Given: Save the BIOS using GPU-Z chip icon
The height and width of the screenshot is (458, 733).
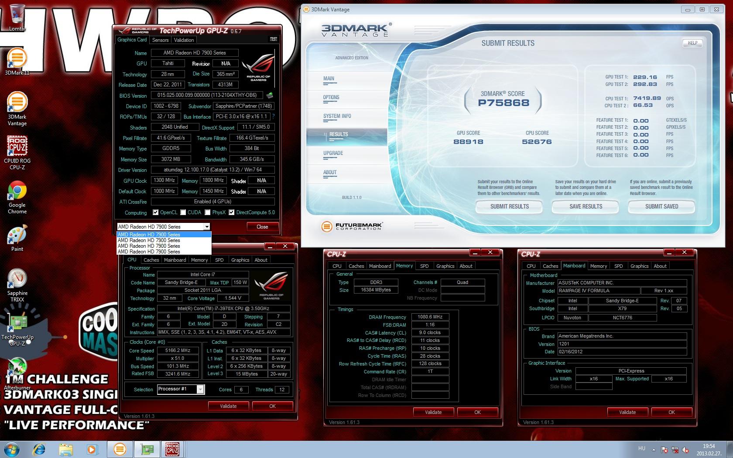Looking at the screenshot, I should (270, 95).
